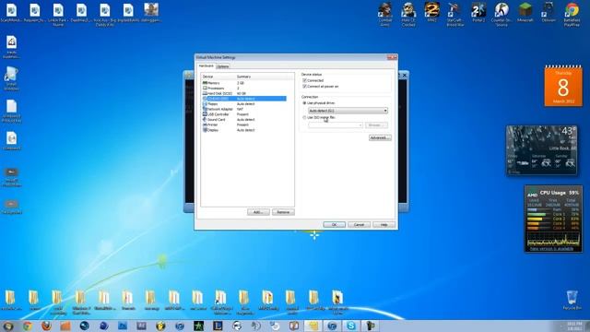Image resolution: width=590 pixels, height=332 pixels.
Task: Select the Printer device row
Action: (244, 125)
